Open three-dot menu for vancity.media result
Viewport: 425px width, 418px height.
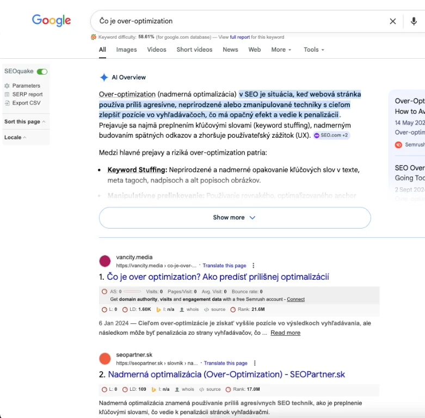point(254,266)
